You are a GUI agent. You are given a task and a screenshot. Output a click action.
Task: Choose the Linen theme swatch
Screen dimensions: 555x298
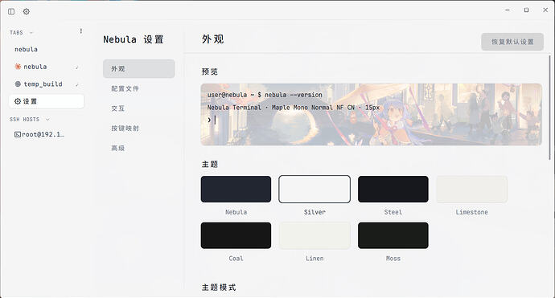point(314,235)
